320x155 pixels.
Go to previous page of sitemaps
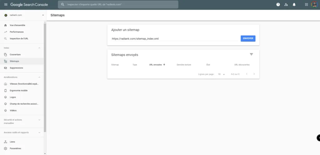tap(247, 74)
